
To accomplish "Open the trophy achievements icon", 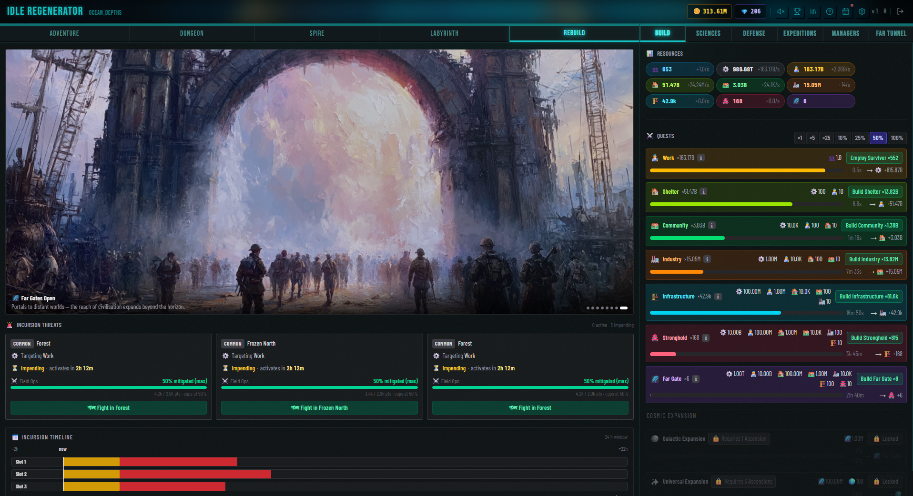I will [x=797, y=11].
